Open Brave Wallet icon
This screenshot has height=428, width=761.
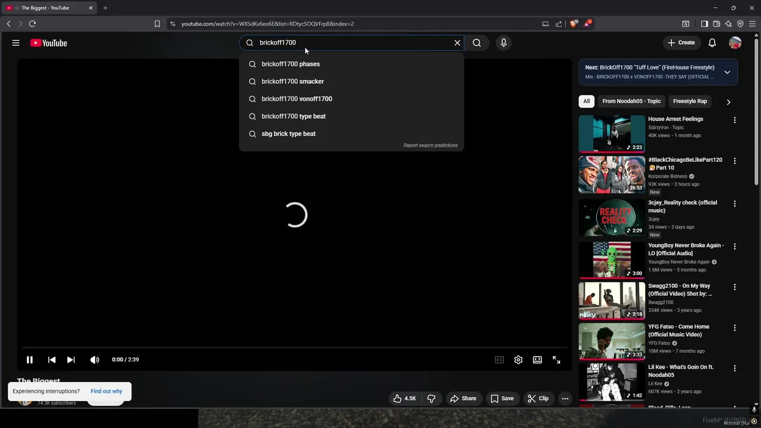(716, 24)
